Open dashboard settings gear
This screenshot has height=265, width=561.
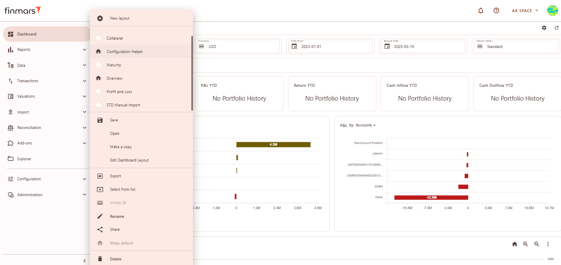coord(544,28)
